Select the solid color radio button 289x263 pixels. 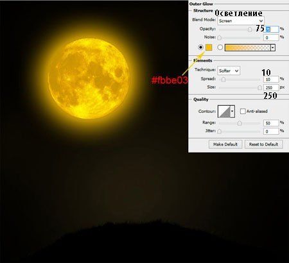pyautogui.click(x=200, y=47)
